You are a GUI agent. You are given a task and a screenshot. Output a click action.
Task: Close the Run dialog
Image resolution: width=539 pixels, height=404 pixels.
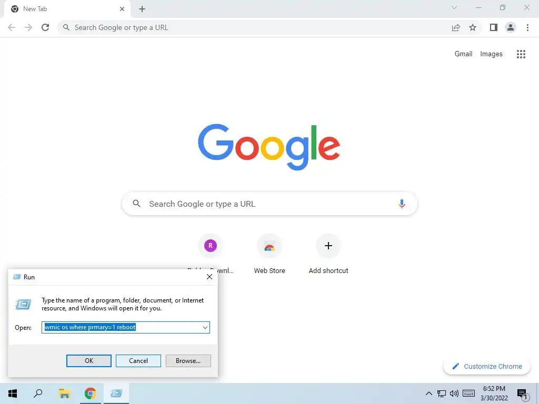[x=209, y=277]
